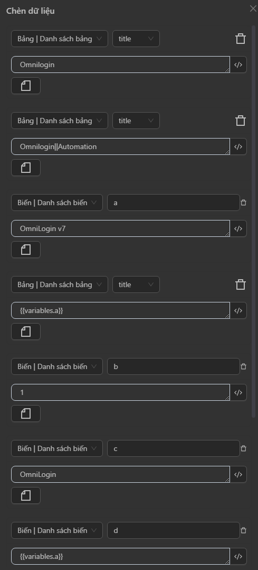This screenshot has width=258, height=570.
Task: Delete variable b row
Action: click(243, 366)
